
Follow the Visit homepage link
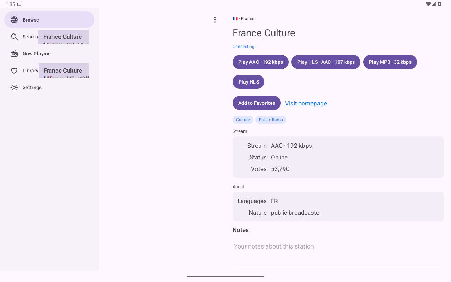click(306, 103)
